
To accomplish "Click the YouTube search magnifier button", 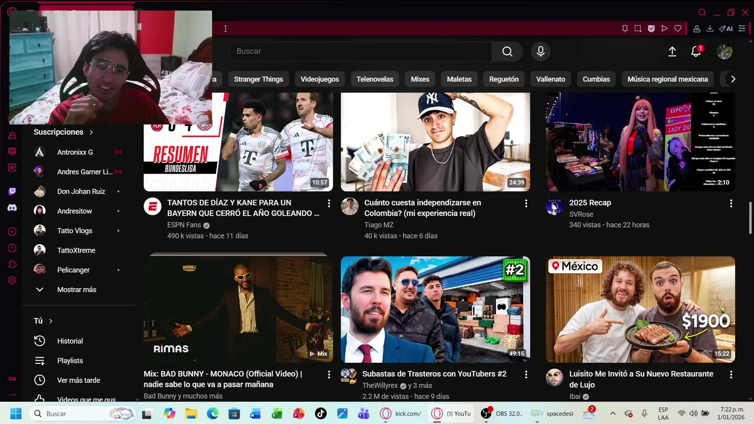I will click(x=507, y=51).
